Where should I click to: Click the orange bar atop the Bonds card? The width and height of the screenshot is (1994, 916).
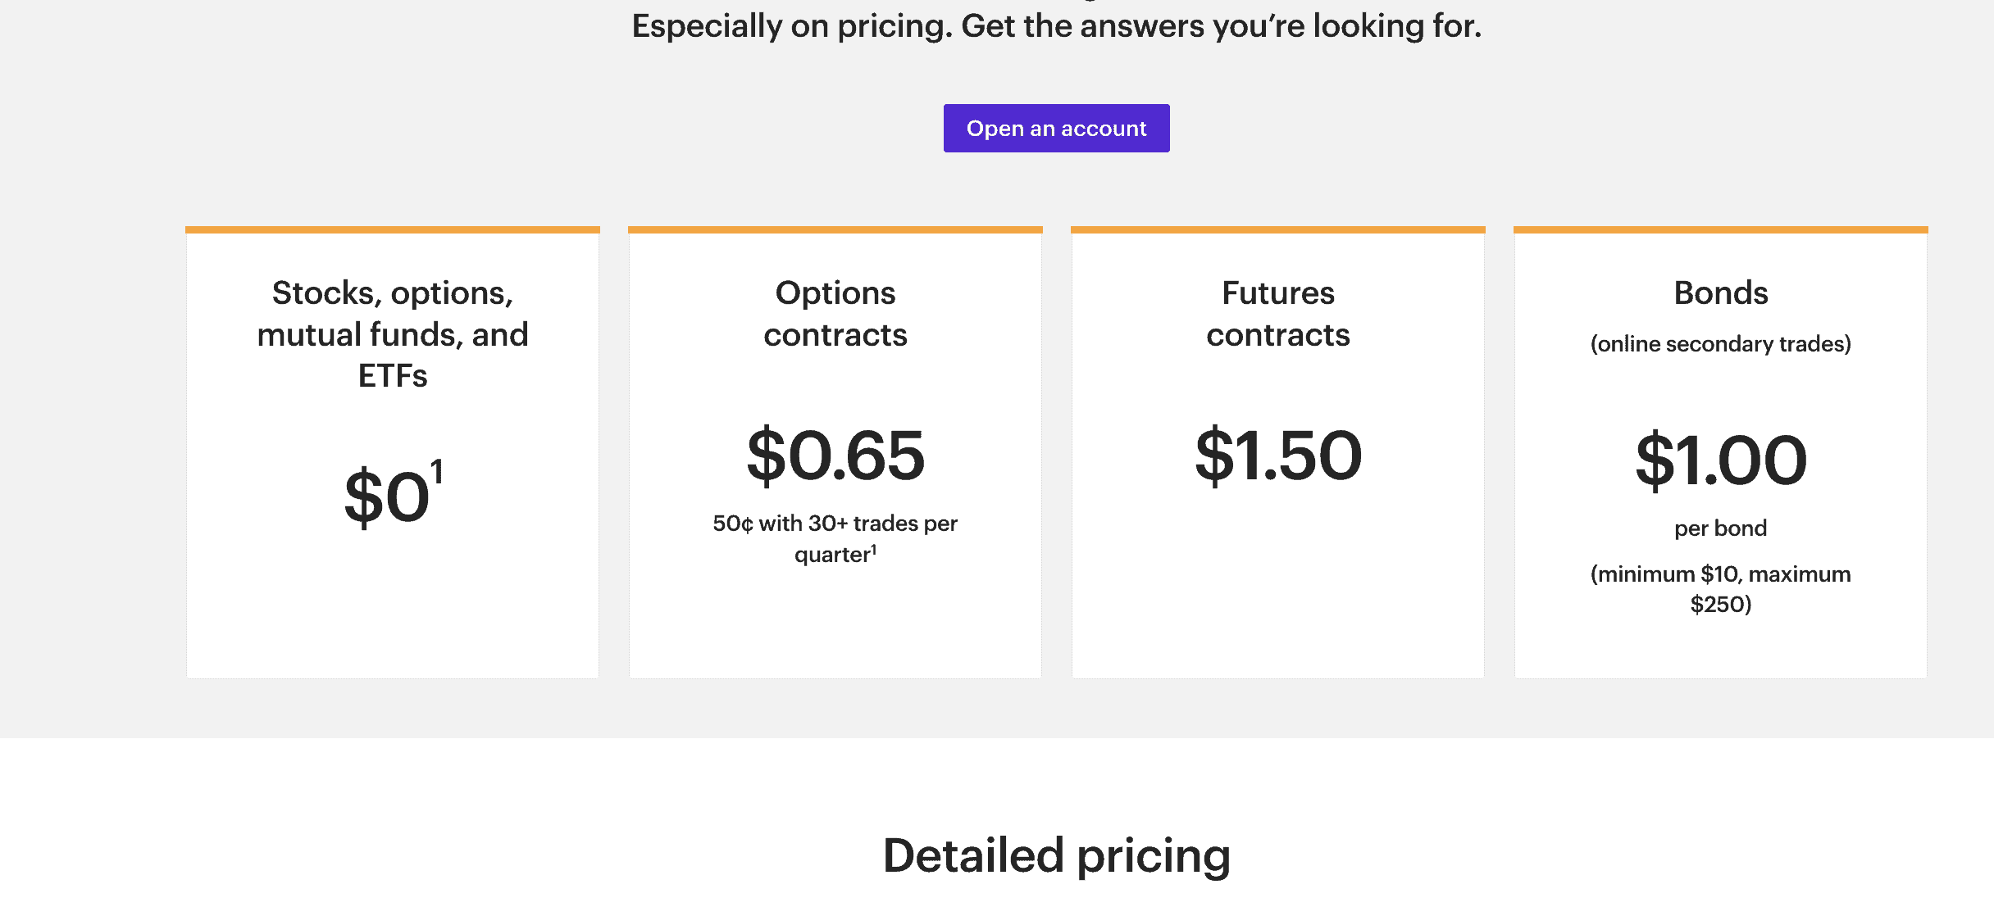pos(1720,230)
